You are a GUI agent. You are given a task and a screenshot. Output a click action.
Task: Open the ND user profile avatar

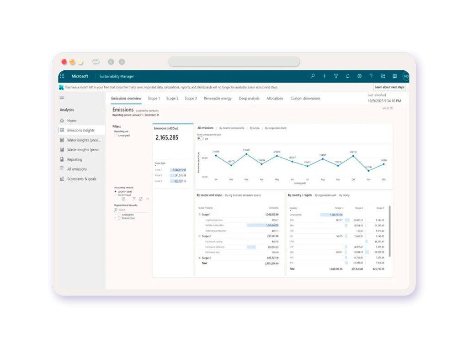click(x=406, y=76)
